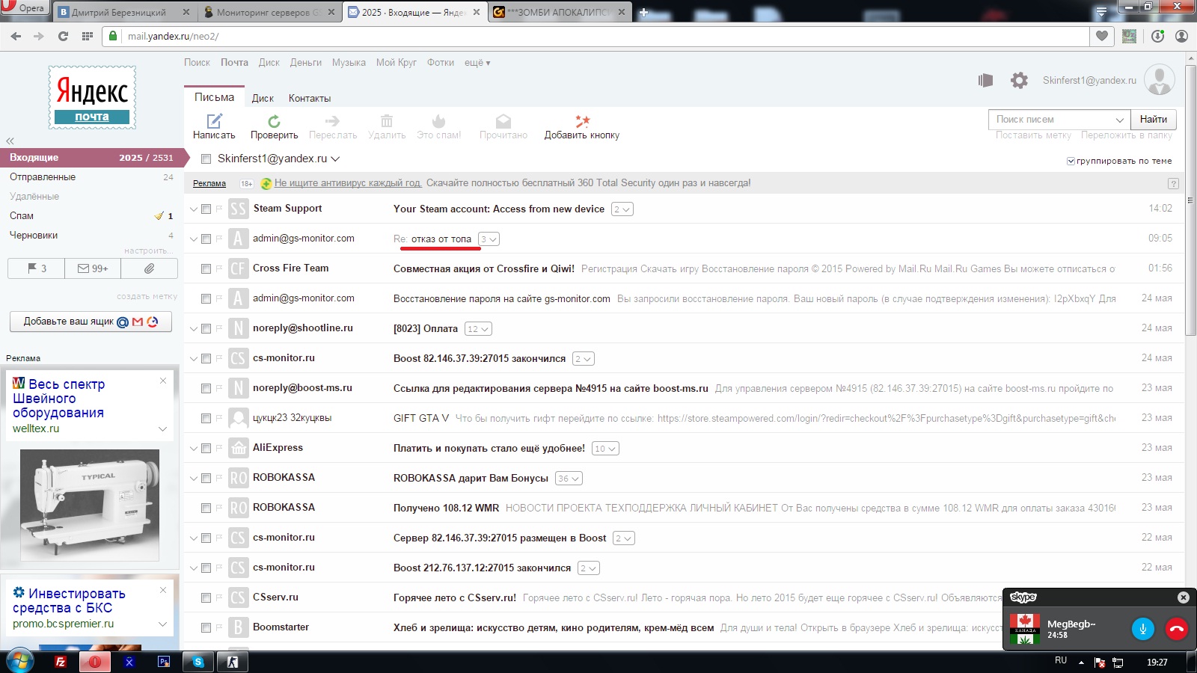
Task: Open Opera speed dial grid icon
Action: tap(87, 36)
